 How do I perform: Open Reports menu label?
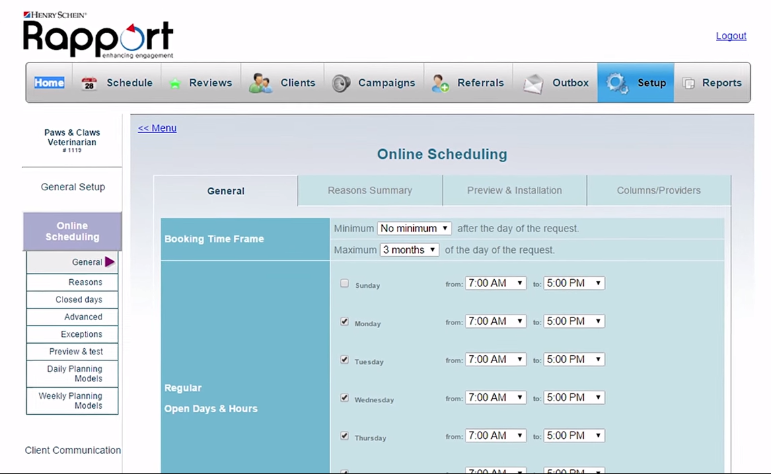(x=722, y=83)
